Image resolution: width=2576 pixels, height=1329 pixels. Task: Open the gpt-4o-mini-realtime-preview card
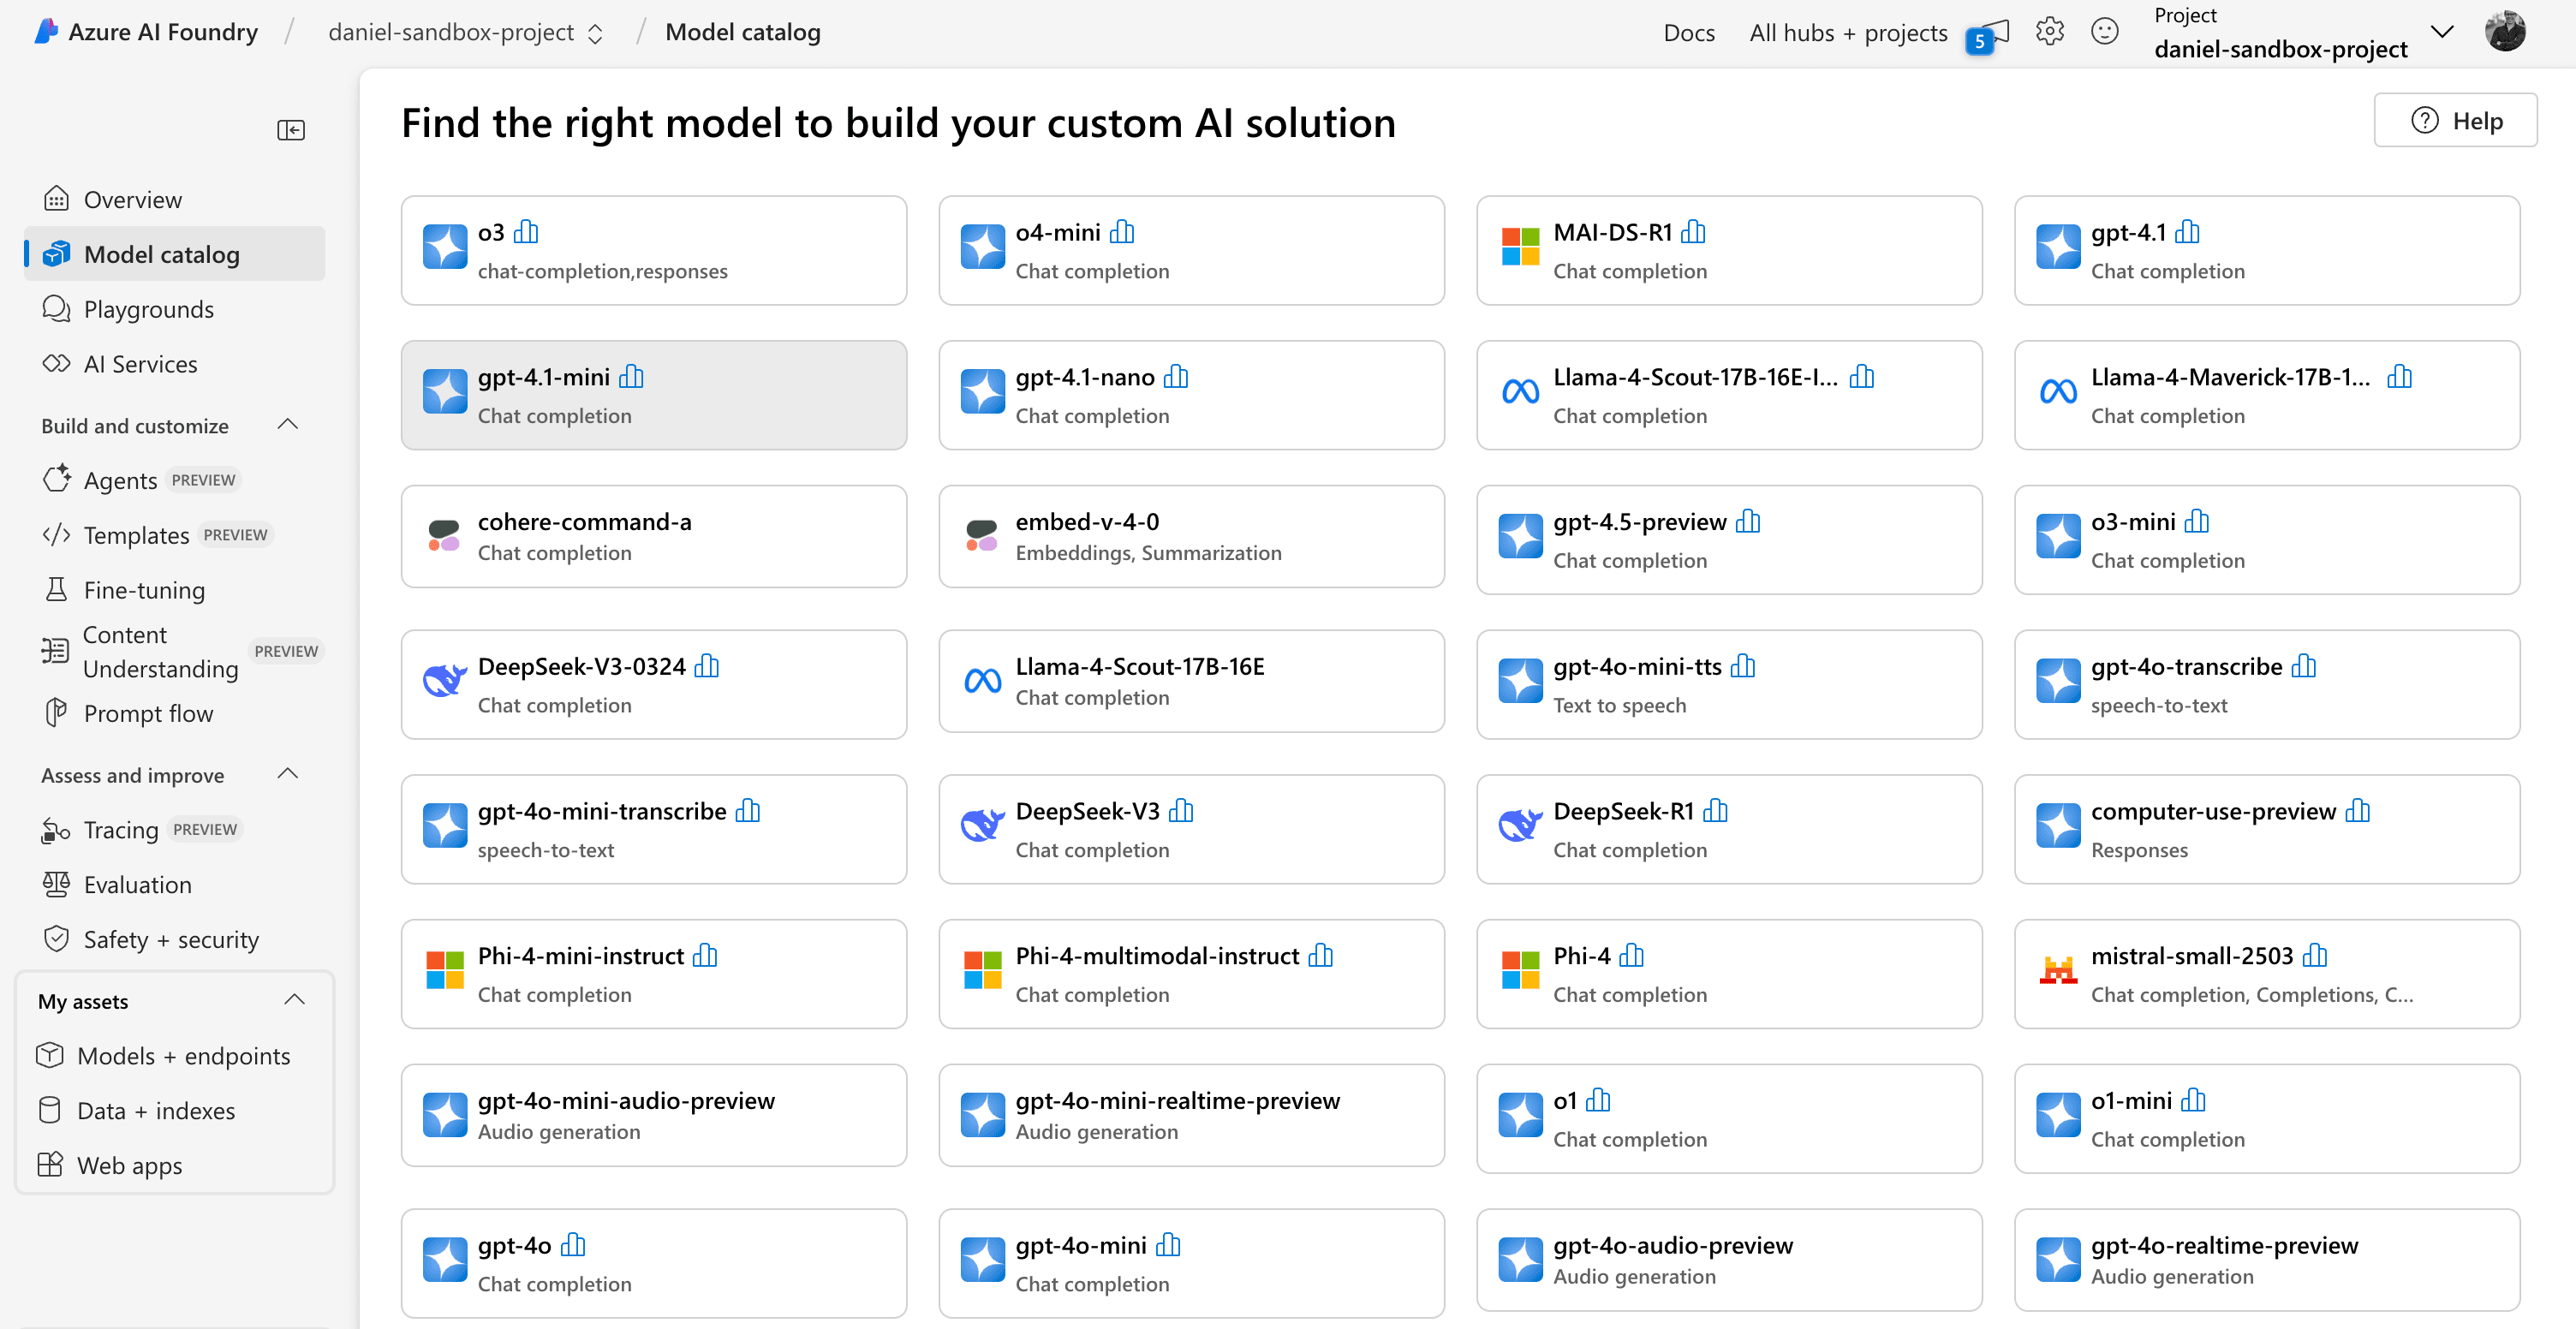coord(1191,1115)
